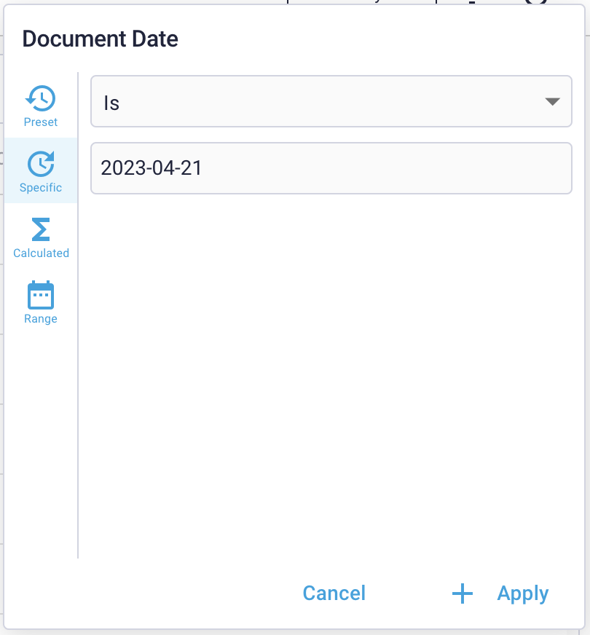Click the Document Date dialog title

(x=100, y=39)
